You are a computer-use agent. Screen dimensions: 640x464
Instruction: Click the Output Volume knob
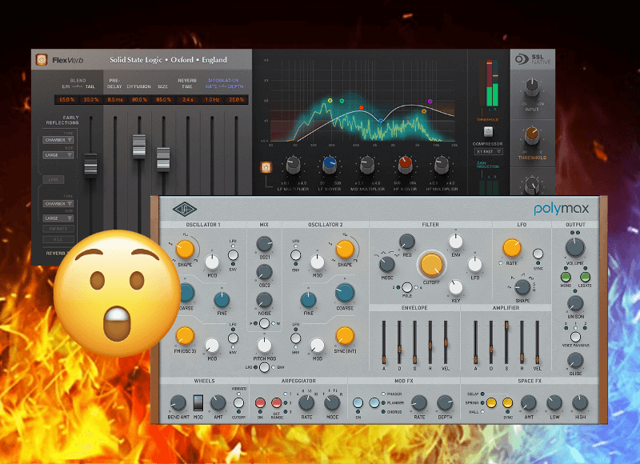tap(574, 248)
